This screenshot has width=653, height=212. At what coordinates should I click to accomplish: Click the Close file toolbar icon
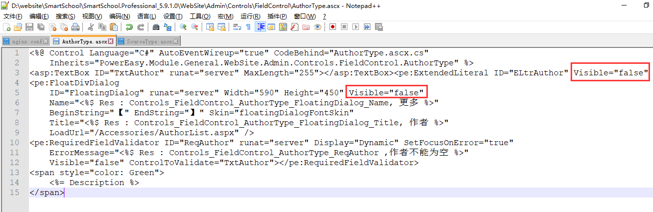(x=52, y=27)
